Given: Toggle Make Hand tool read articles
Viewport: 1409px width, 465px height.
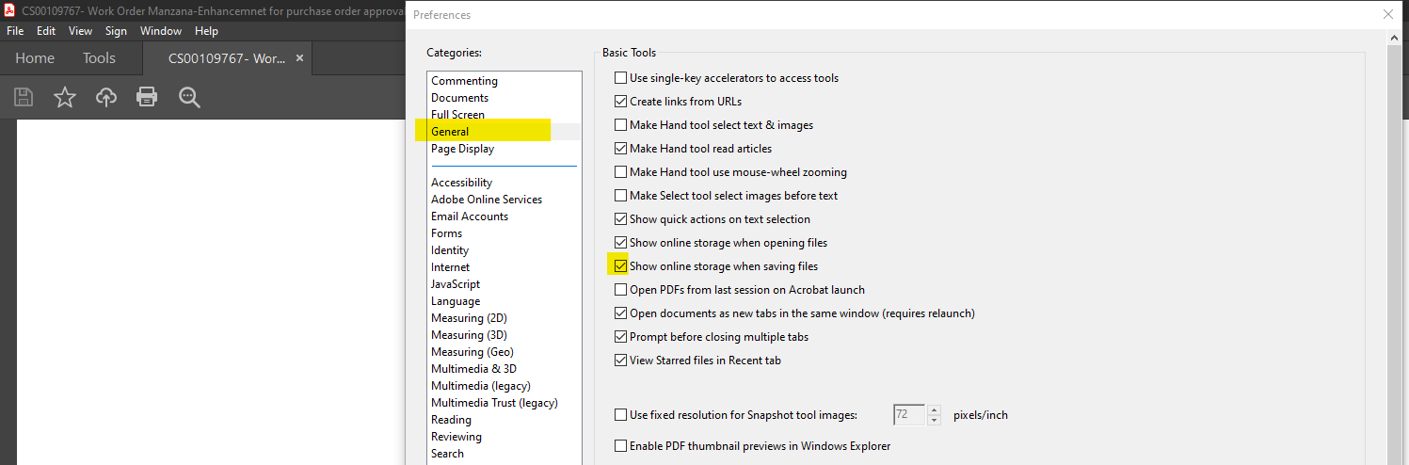Looking at the screenshot, I should coord(620,149).
